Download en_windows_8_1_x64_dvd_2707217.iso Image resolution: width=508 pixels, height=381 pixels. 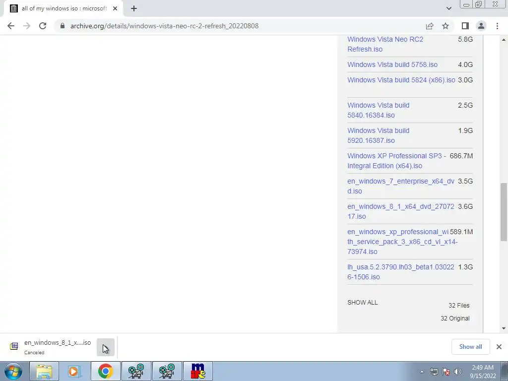[x=401, y=211]
